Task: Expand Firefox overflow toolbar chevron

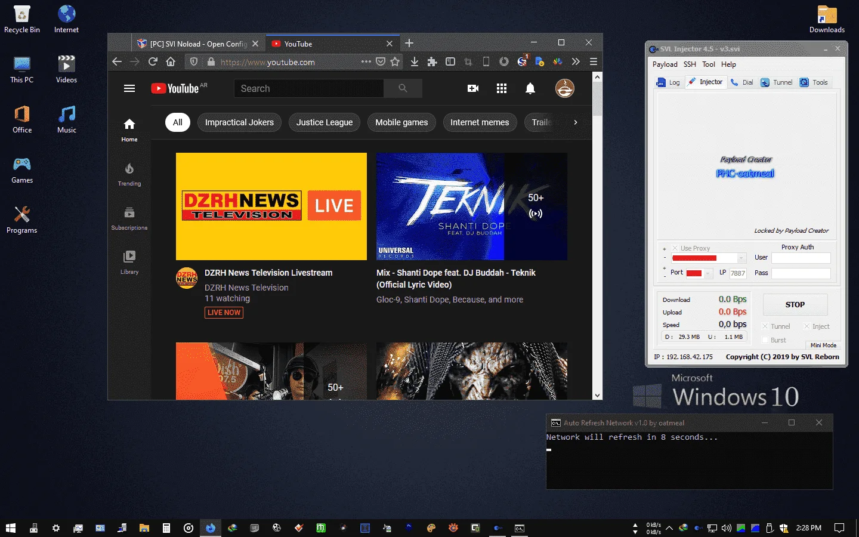Action: (576, 61)
